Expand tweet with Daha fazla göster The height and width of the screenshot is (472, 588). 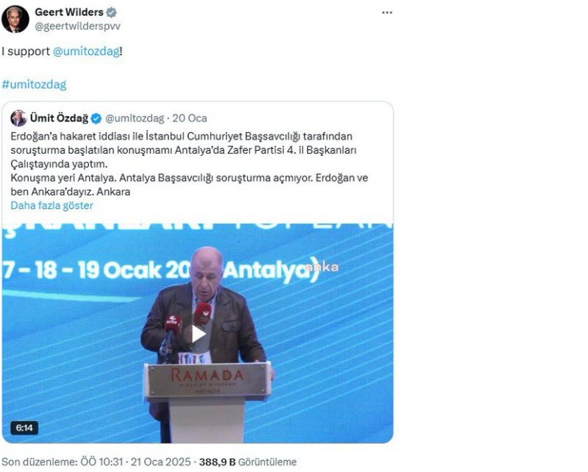click(x=51, y=205)
